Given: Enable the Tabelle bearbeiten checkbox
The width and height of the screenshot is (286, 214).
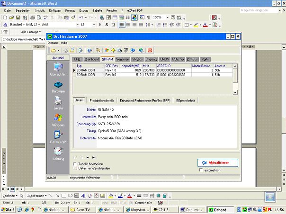Looking at the screenshot, I should click(x=74, y=164).
